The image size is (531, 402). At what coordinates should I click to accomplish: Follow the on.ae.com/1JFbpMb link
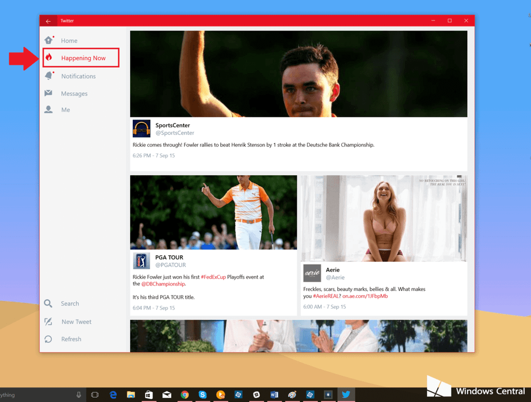(x=365, y=296)
